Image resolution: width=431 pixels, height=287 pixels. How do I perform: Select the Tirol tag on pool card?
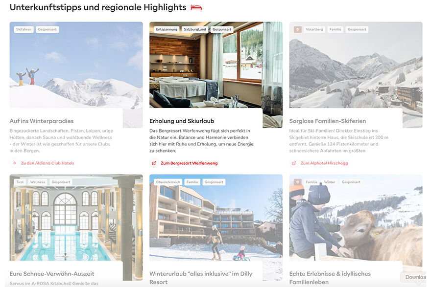click(x=20, y=182)
